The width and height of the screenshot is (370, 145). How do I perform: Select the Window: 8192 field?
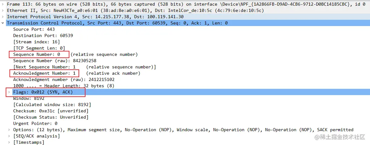[29, 99]
